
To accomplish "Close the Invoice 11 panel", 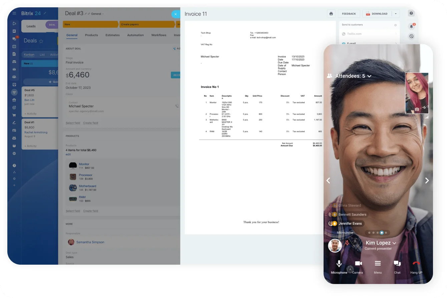I will 175,14.
